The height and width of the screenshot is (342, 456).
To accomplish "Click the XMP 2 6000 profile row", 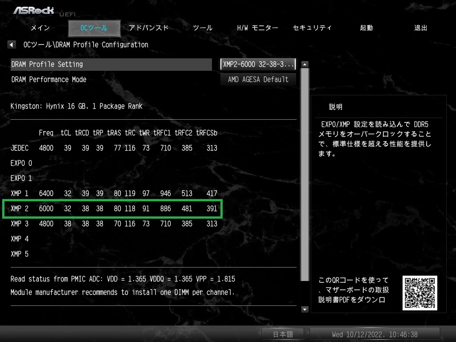I will [113, 208].
